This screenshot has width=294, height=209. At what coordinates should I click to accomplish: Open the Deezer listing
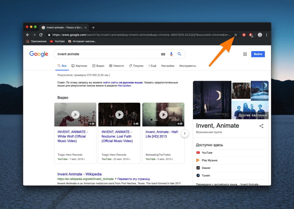231,168
